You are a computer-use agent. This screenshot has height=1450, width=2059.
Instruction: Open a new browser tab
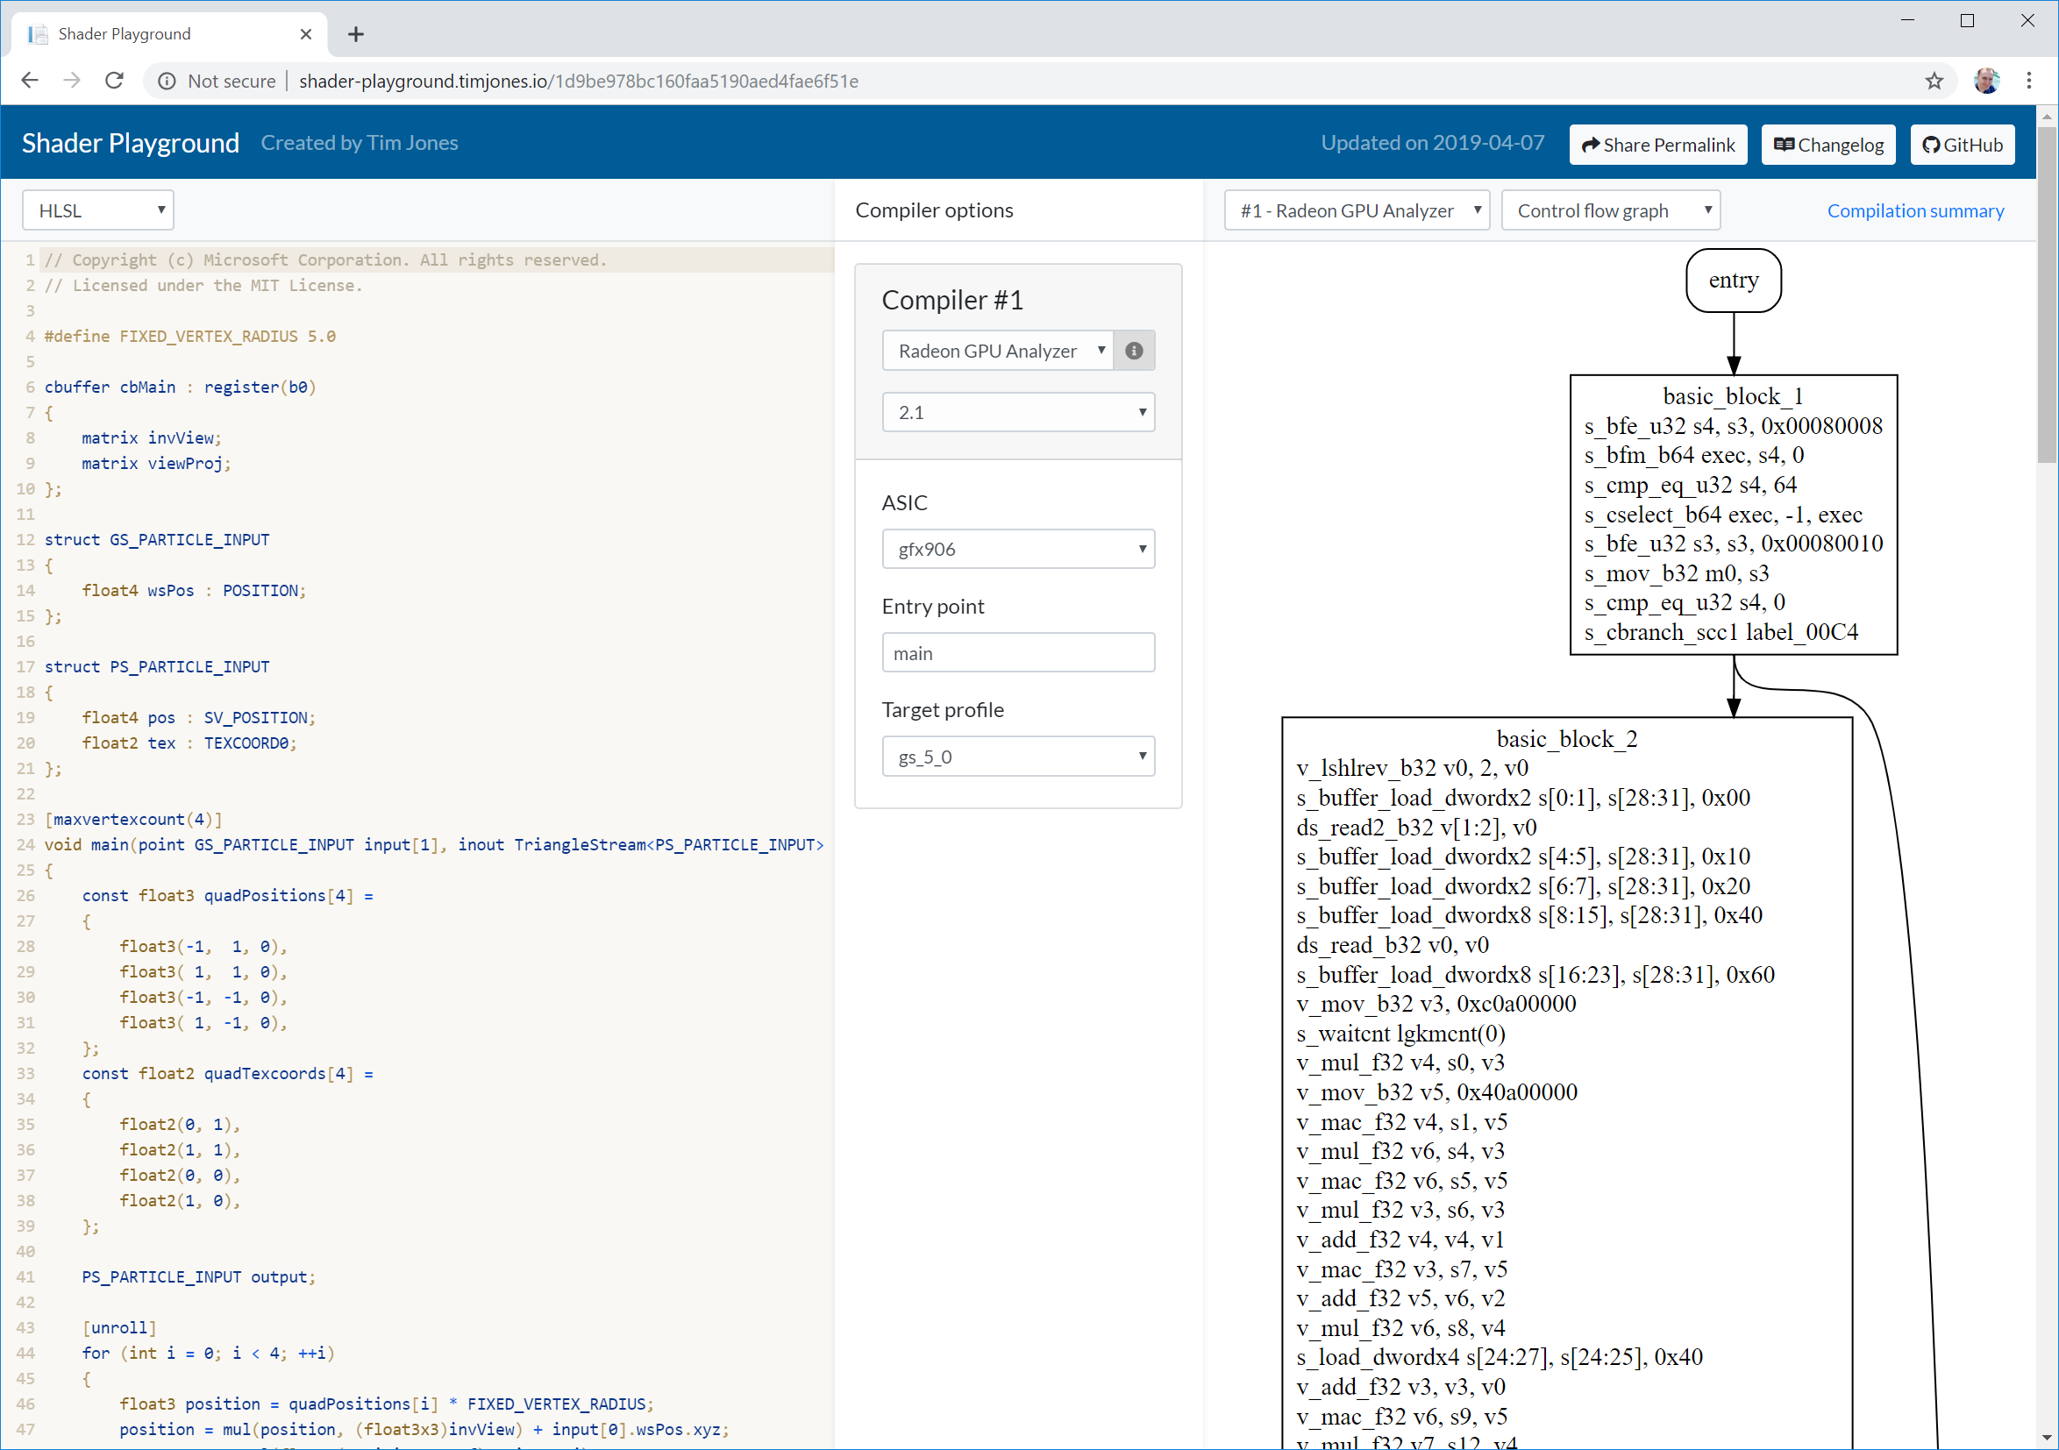pos(355,33)
